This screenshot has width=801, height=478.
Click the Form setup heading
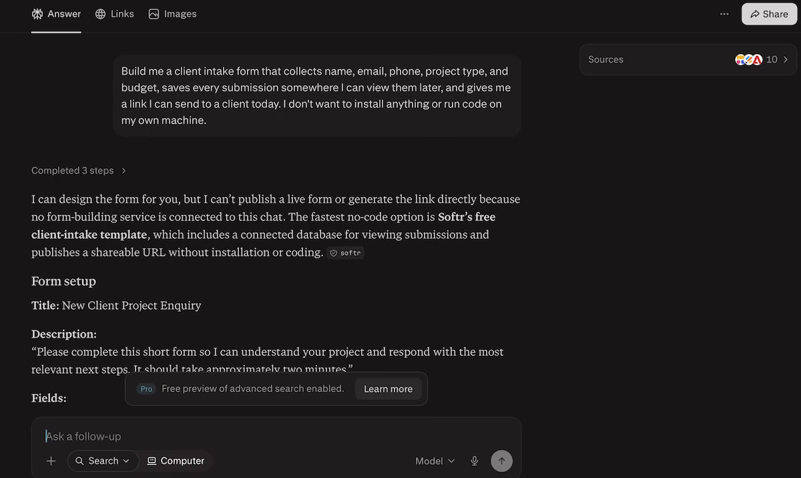point(63,281)
